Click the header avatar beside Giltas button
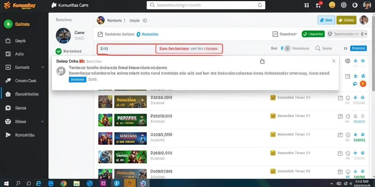Image resolution: width=375 pixels, height=187 pixels. click(x=364, y=20)
